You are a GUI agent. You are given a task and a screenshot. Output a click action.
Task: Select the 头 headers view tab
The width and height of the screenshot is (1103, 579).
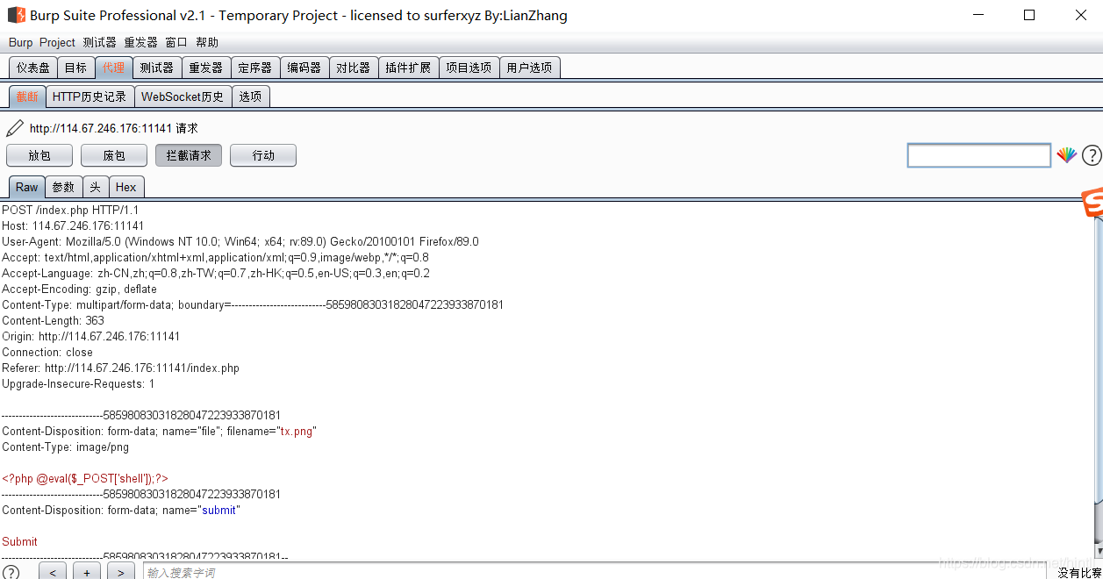click(x=96, y=187)
